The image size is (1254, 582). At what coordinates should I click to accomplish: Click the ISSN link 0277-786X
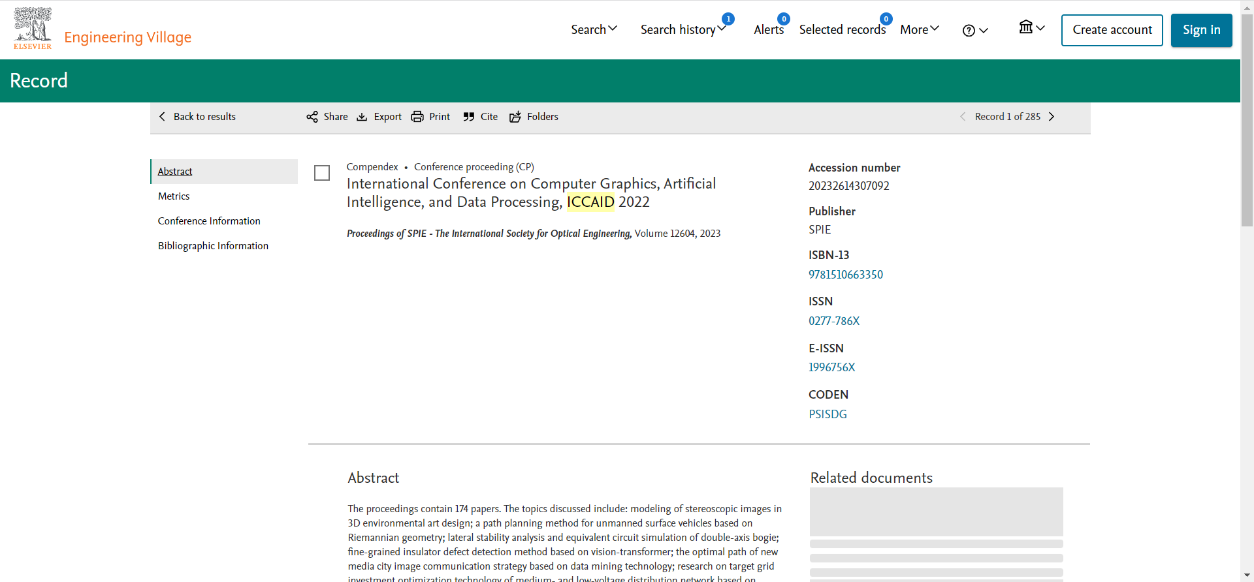tap(834, 321)
